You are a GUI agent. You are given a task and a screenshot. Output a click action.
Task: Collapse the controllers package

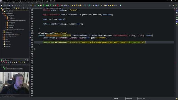click(x=6, y=19)
